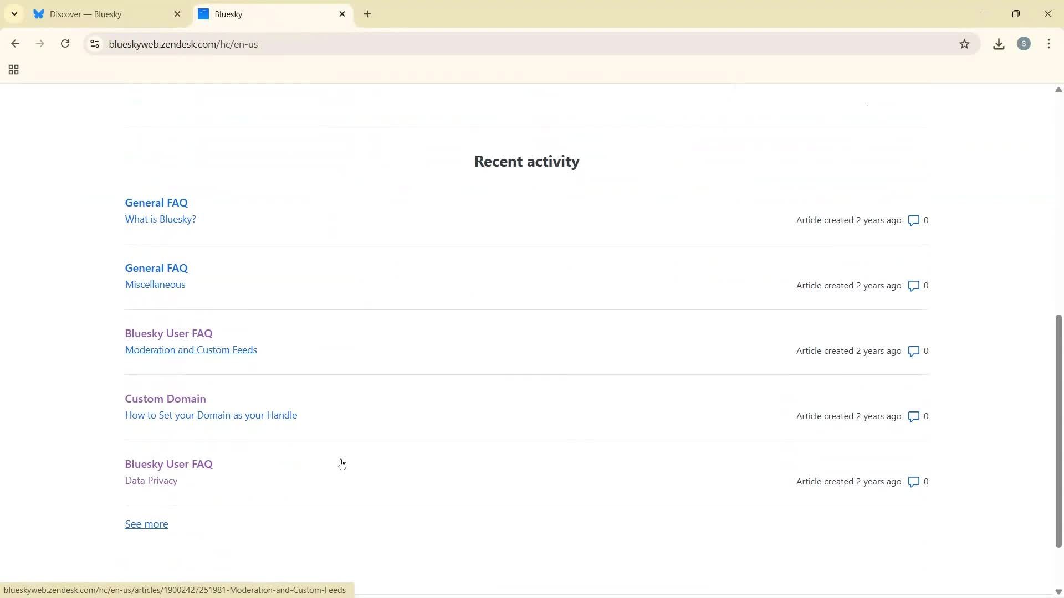Open the Chrome profile avatar menu
This screenshot has height=598, width=1064.
[x=1024, y=44]
